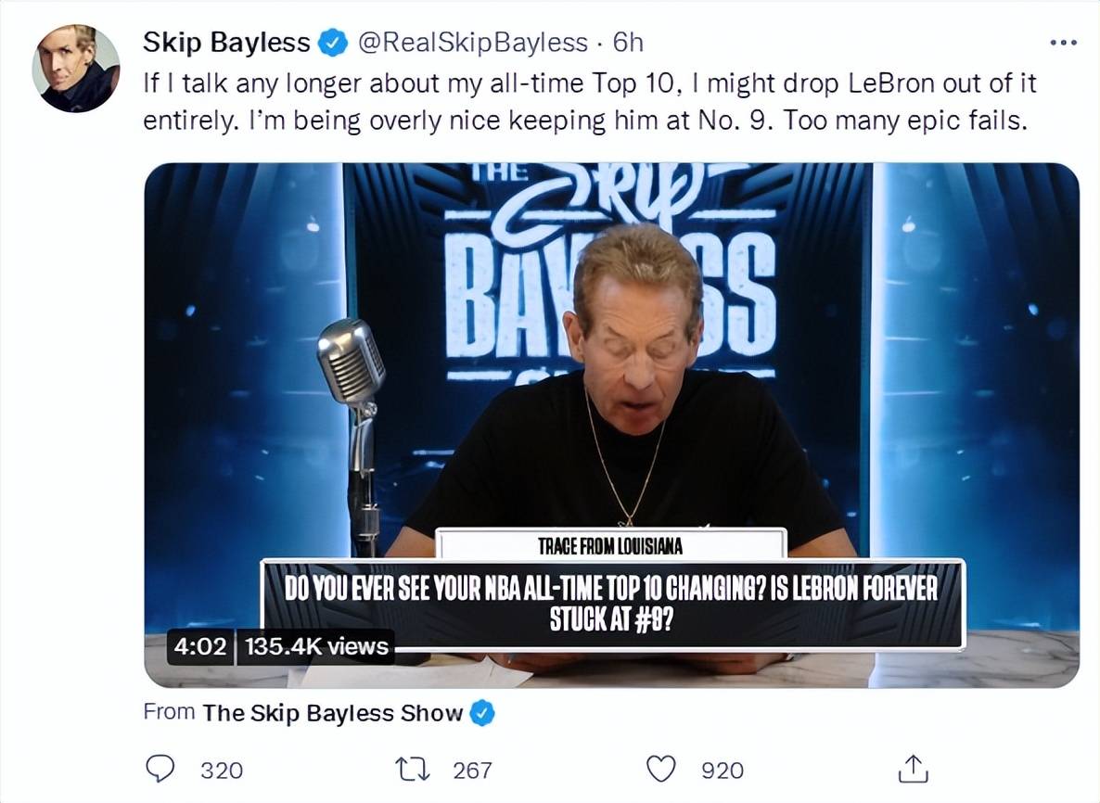Open the Skip Bayless display name
The width and height of the screenshot is (1100, 803).
coord(226,43)
